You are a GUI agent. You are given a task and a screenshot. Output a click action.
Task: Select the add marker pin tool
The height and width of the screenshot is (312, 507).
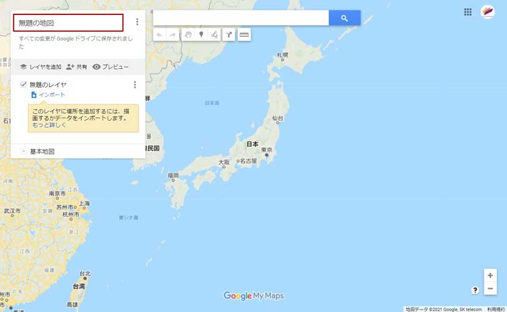tap(201, 34)
